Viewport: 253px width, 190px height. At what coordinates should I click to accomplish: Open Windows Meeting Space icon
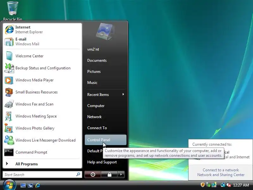coord(9,116)
